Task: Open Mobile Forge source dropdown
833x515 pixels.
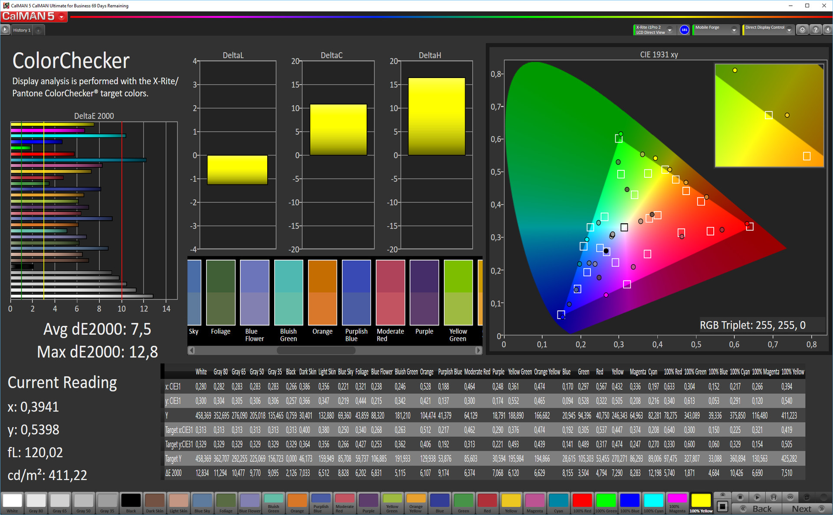Action: (x=734, y=30)
